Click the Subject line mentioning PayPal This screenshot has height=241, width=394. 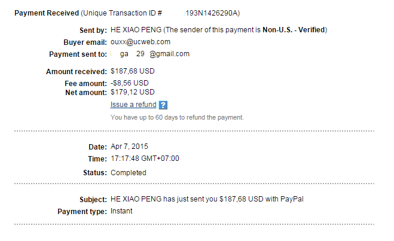(x=207, y=199)
